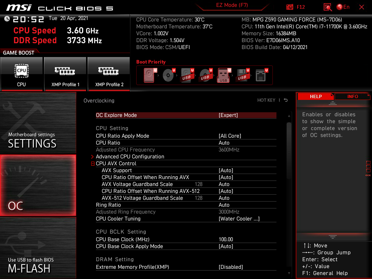Enable XMP Profile 1
Image resolution: width=372 pixels, height=279 pixels.
[65, 74]
